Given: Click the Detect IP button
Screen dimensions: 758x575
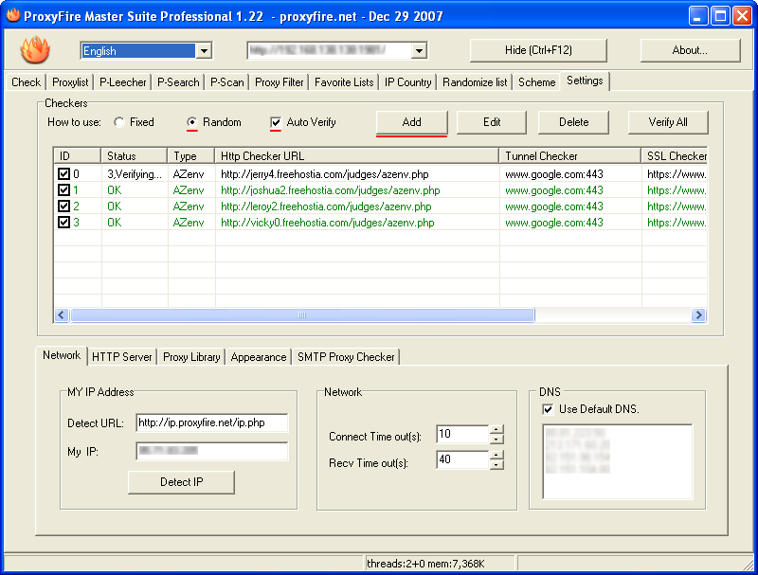Looking at the screenshot, I should pyautogui.click(x=181, y=482).
